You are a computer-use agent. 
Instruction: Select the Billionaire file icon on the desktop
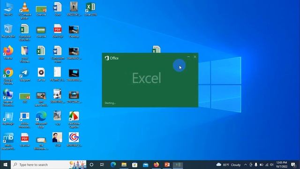(x=41, y=143)
